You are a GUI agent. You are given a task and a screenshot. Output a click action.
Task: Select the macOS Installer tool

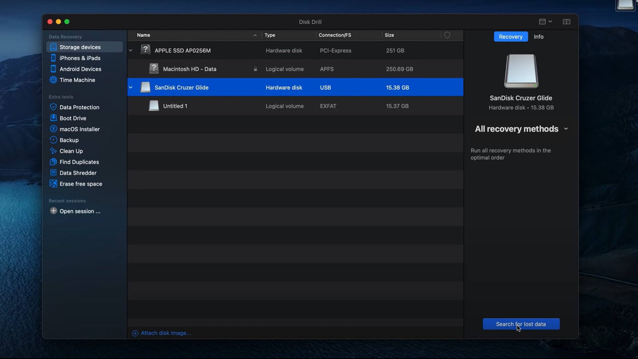79,129
